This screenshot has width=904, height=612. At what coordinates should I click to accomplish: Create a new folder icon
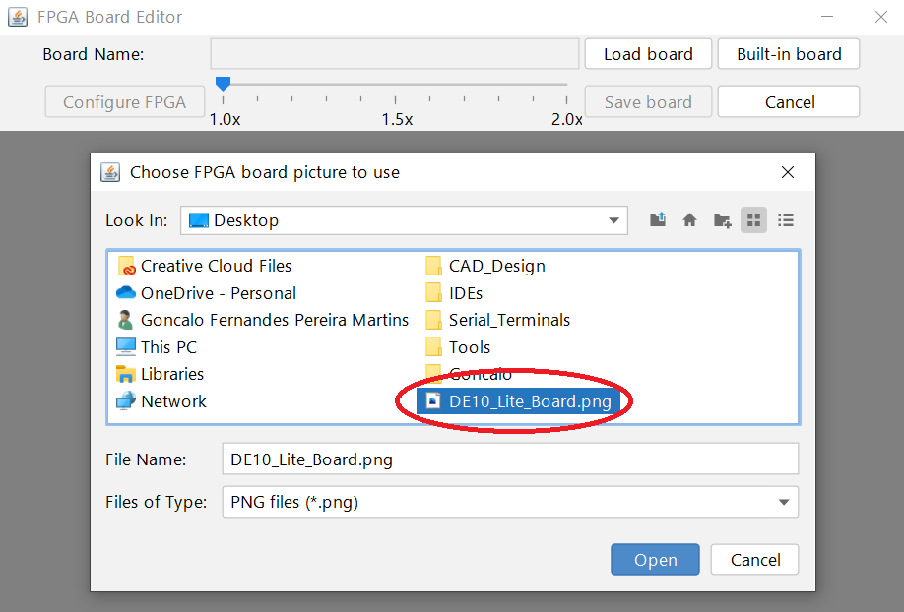click(722, 220)
